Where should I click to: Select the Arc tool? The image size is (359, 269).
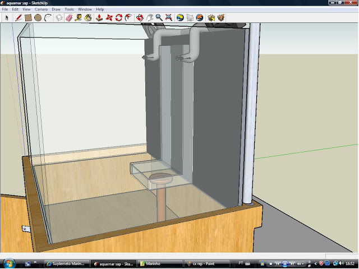[47, 17]
